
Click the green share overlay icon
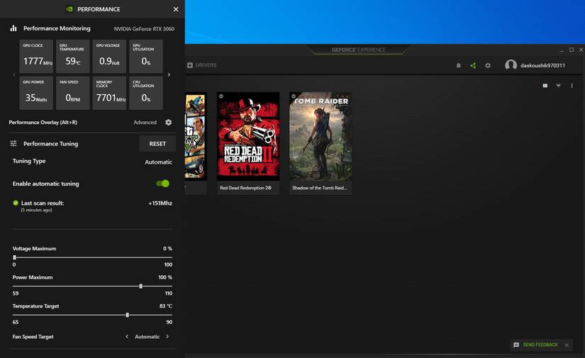473,65
